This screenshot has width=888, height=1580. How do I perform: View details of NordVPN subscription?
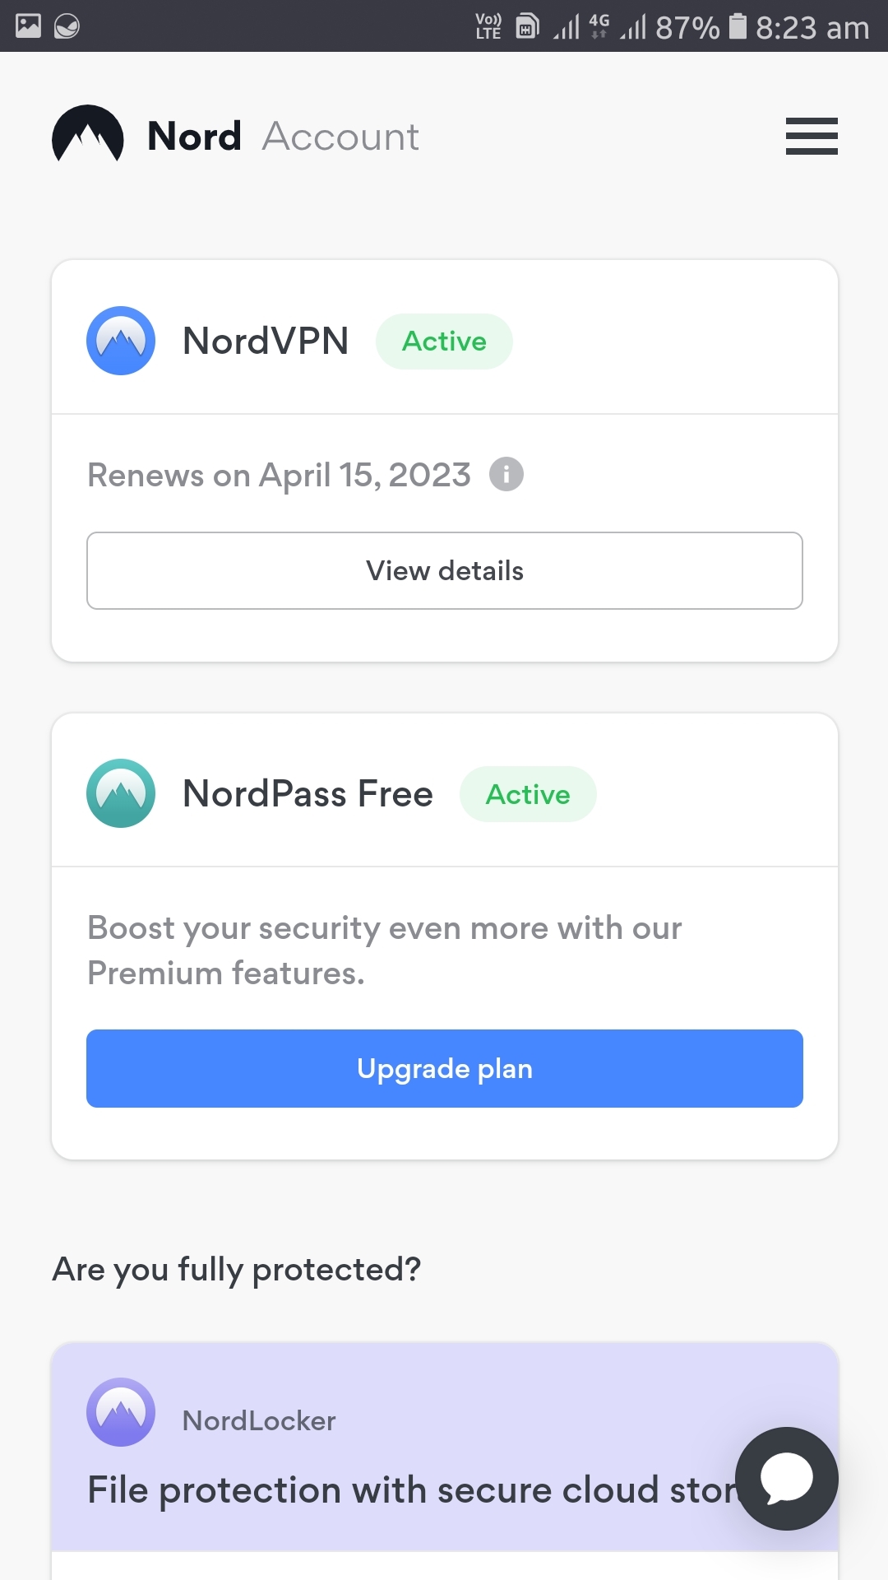[x=445, y=570]
